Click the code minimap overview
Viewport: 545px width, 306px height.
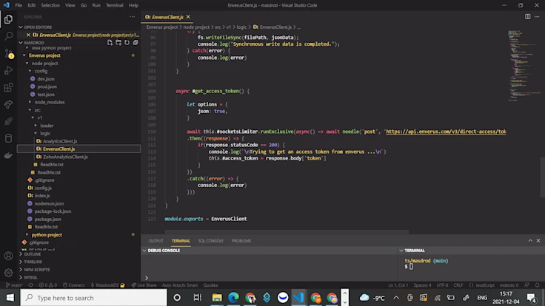[523, 65]
